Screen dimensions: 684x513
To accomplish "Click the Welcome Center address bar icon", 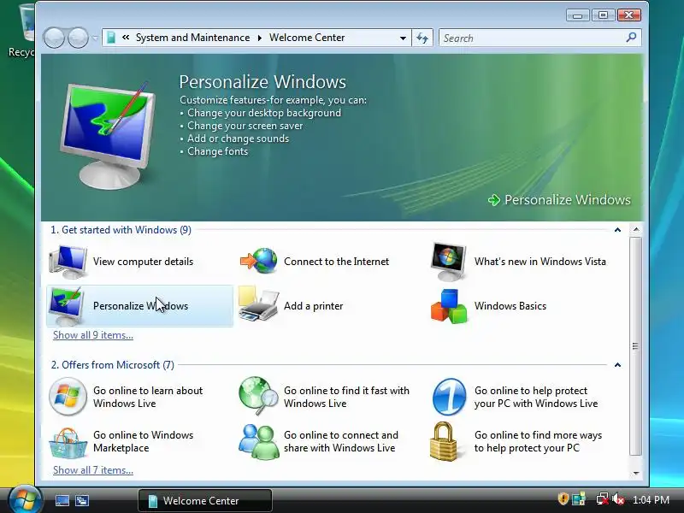I will click(111, 38).
